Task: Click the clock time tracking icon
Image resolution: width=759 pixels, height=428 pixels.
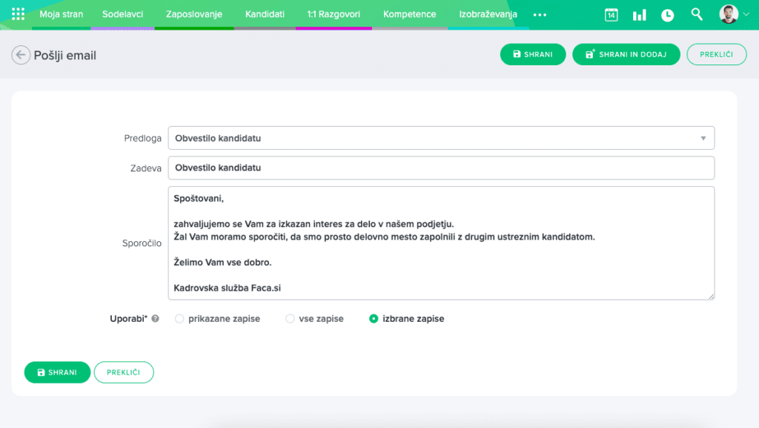Action: point(667,15)
